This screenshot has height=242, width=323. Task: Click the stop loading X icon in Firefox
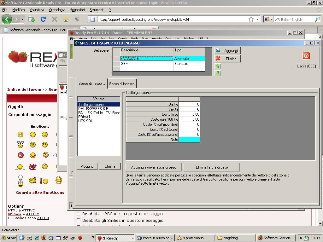(54, 19)
